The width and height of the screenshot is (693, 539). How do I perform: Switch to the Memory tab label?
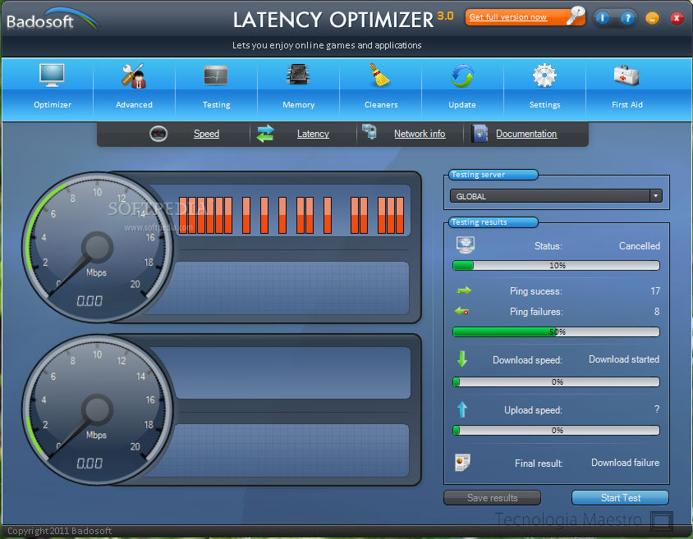coord(298,105)
